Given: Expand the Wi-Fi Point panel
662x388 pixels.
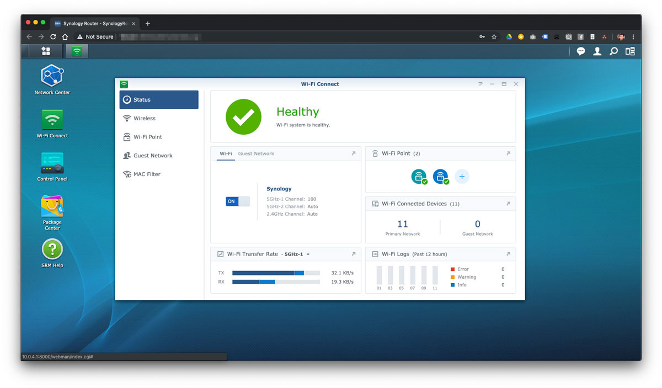Looking at the screenshot, I should tap(508, 153).
